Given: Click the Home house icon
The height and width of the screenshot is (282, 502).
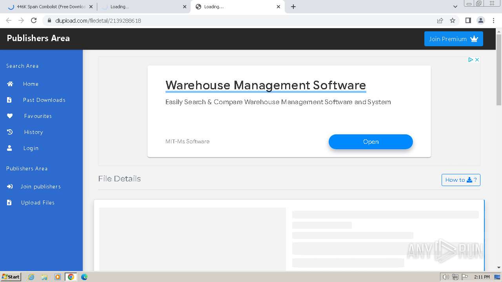Looking at the screenshot, I should coord(10,84).
